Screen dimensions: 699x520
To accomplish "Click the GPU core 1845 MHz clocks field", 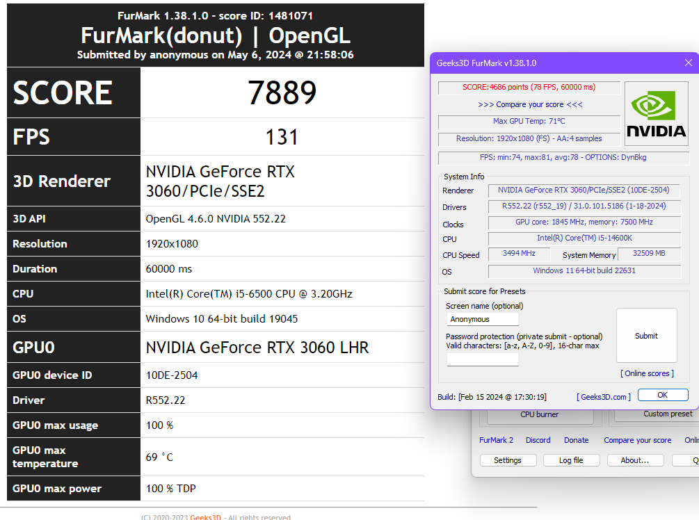I will 584,222.
